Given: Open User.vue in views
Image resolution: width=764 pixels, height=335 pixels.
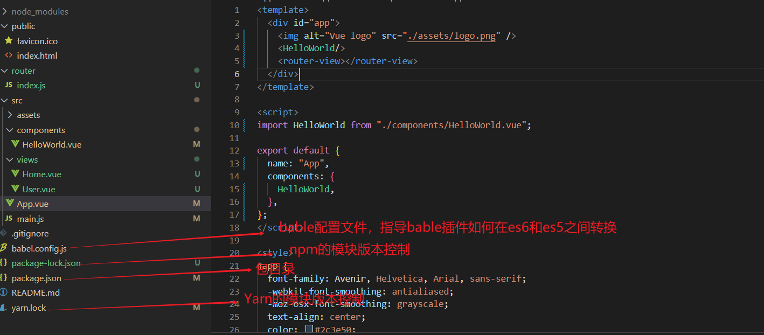Looking at the screenshot, I should [x=39, y=189].
